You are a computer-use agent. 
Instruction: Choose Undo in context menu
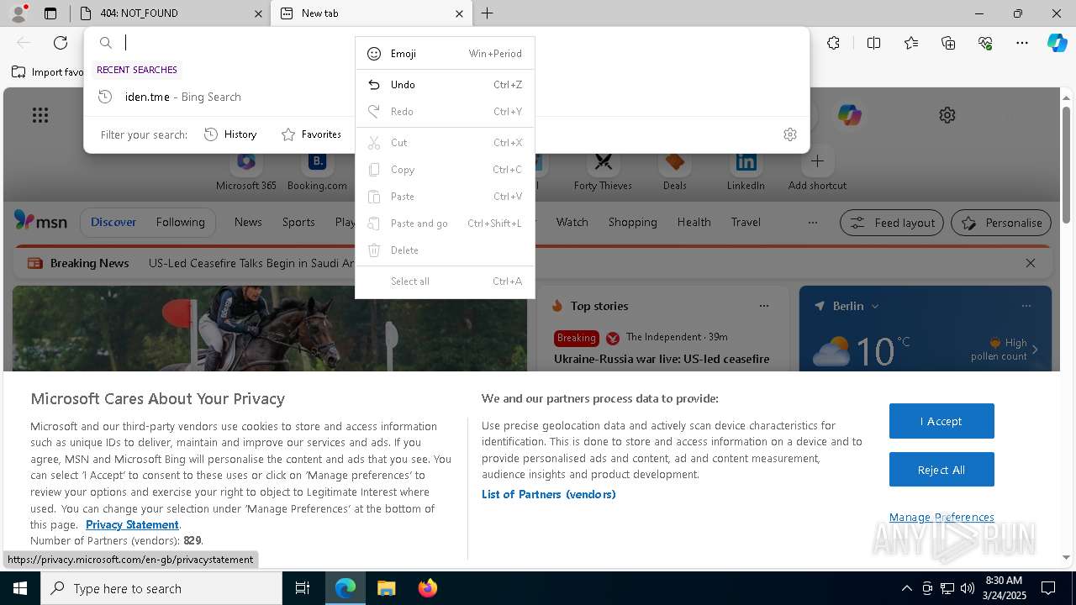[445, 85]
